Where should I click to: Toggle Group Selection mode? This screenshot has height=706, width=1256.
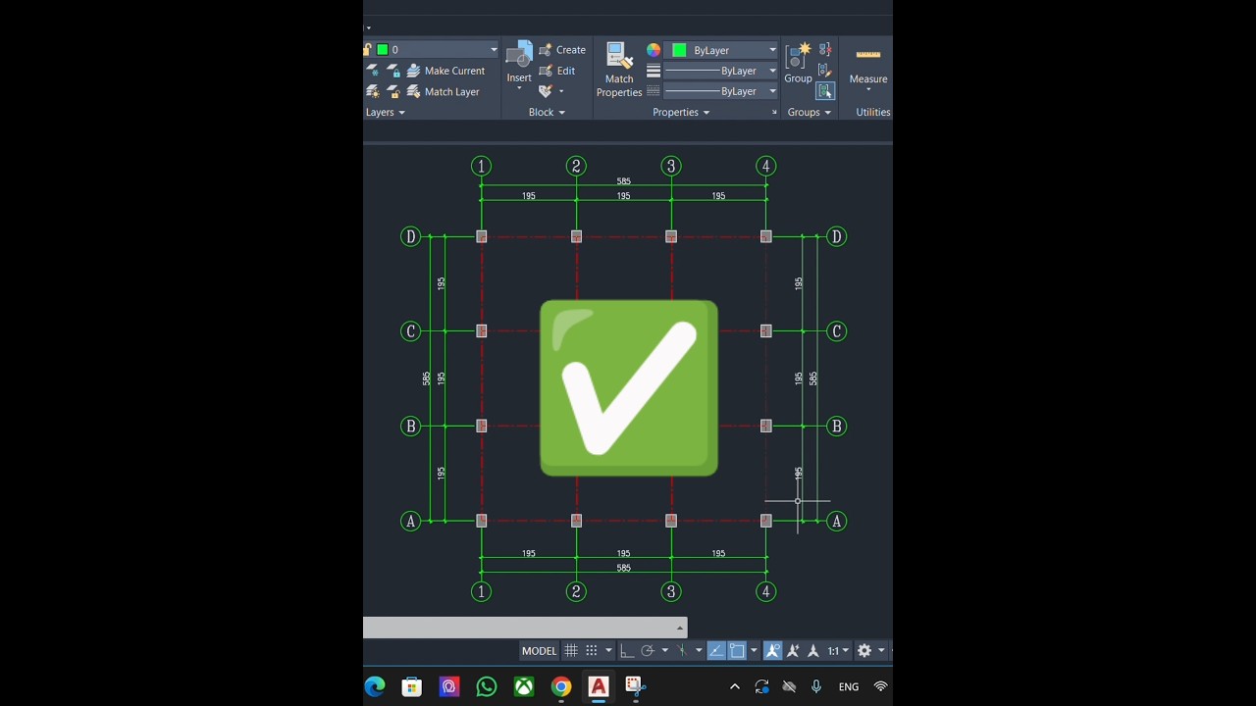pos(825,91)
